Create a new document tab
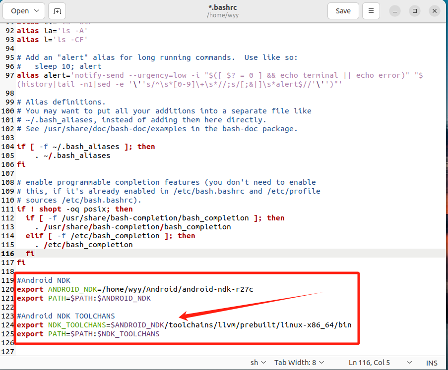The height and width of the screenshot is (370, 448). click(57, 11)
